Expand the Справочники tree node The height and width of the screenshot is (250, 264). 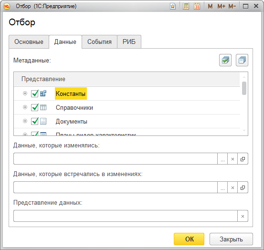[25, 107]
